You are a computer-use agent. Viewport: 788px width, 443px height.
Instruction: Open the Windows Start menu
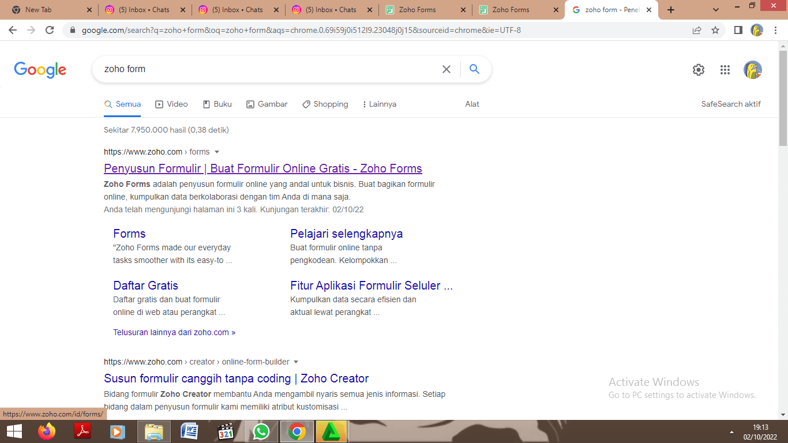(x=14, y=431)
